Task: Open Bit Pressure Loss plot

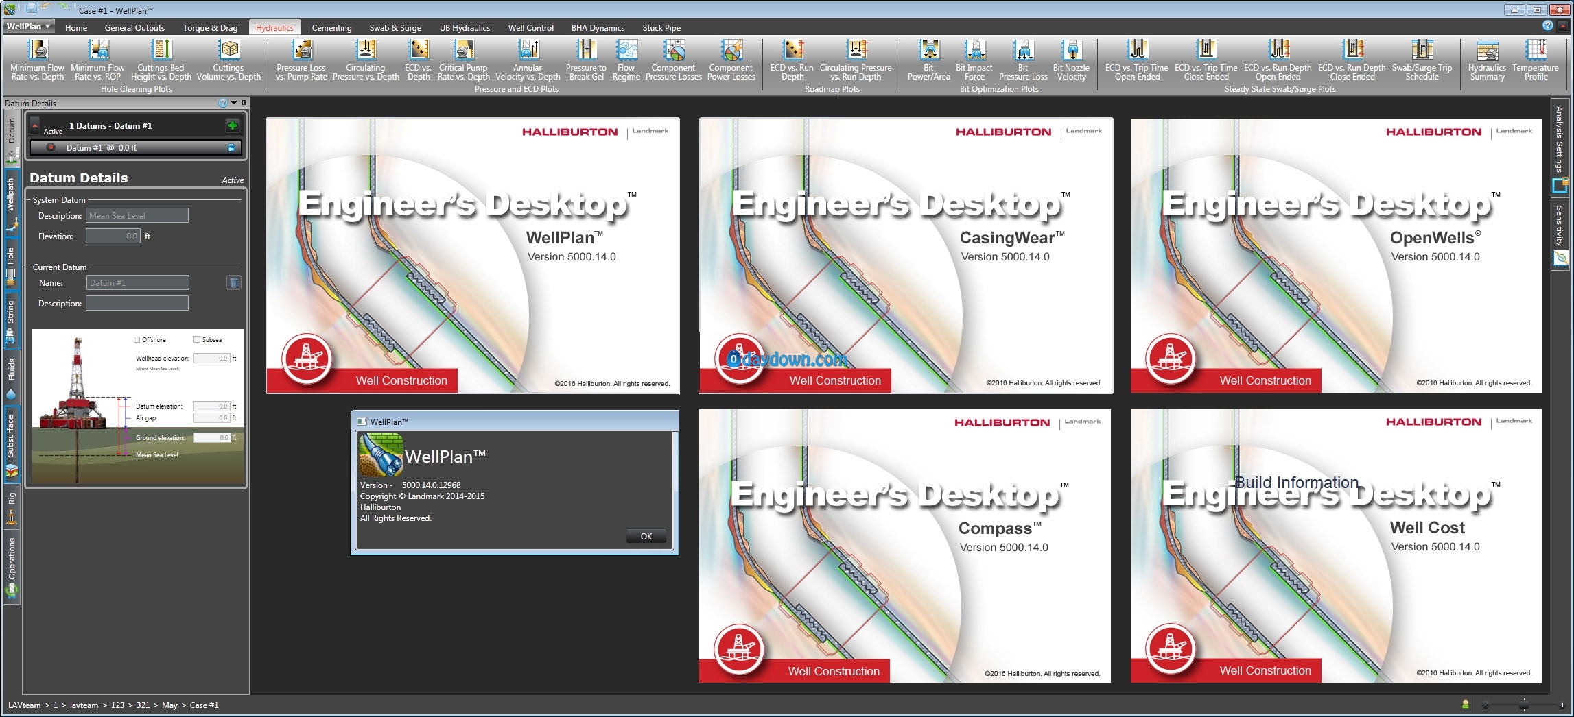Action: (1023, 60)
